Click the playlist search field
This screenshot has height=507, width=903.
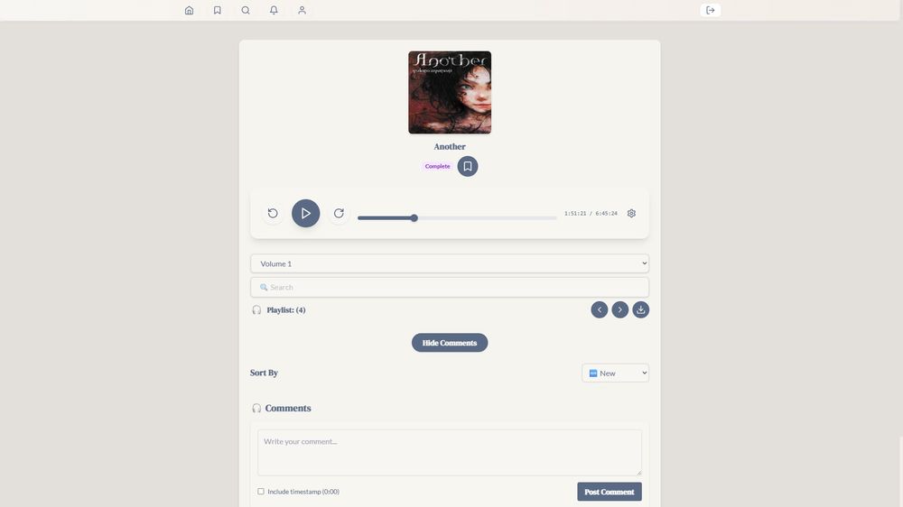[449, 287]
